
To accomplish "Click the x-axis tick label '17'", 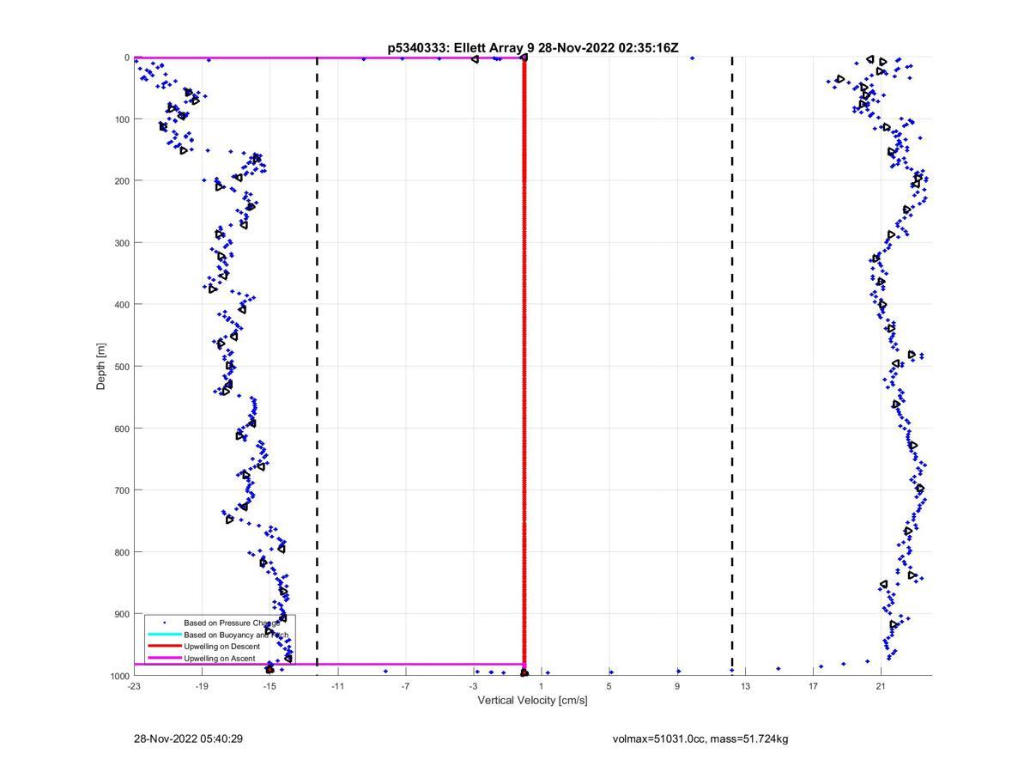I will click(813, 687).
